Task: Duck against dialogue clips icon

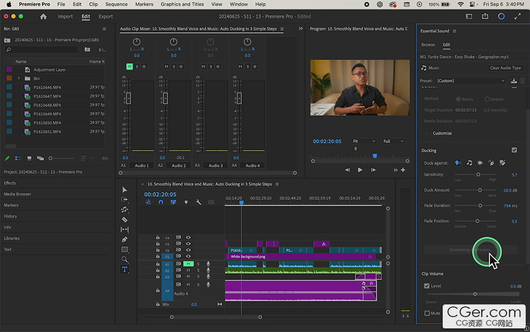Action: click(458, 162)
